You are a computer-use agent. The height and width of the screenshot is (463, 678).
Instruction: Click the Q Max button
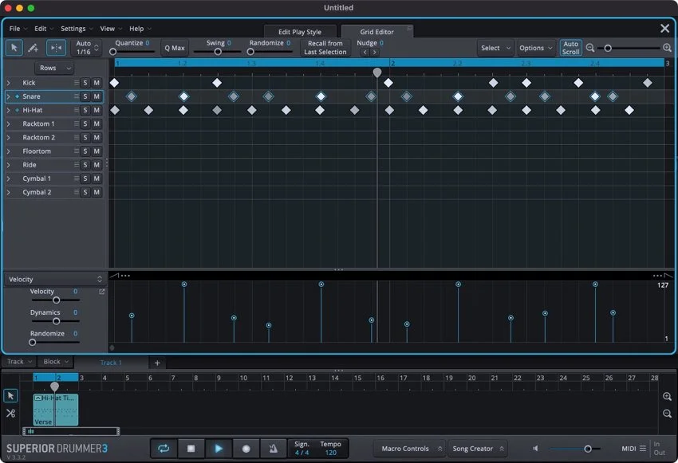[x=175, y=48]
